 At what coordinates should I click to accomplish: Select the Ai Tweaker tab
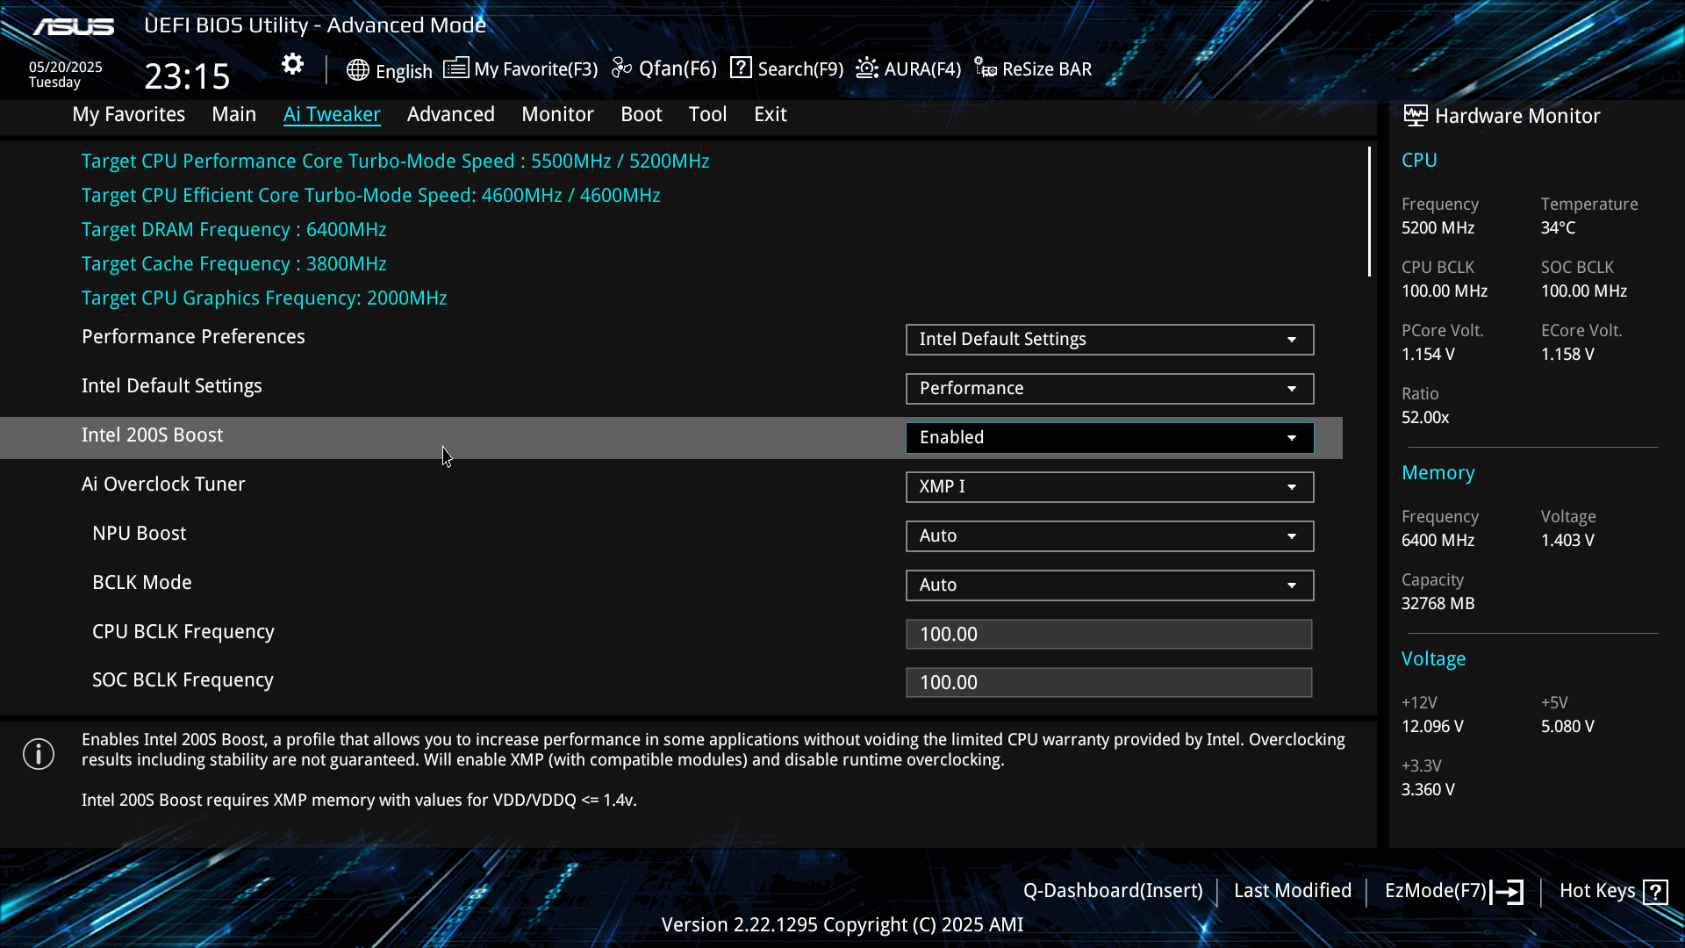point(332,114)
